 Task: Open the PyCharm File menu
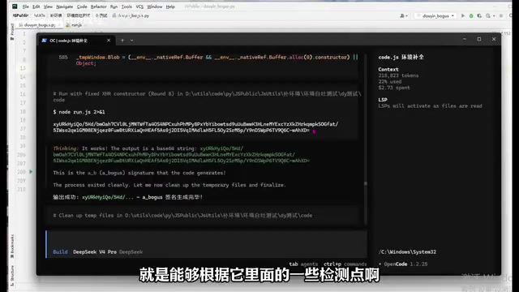click(25, 6)
